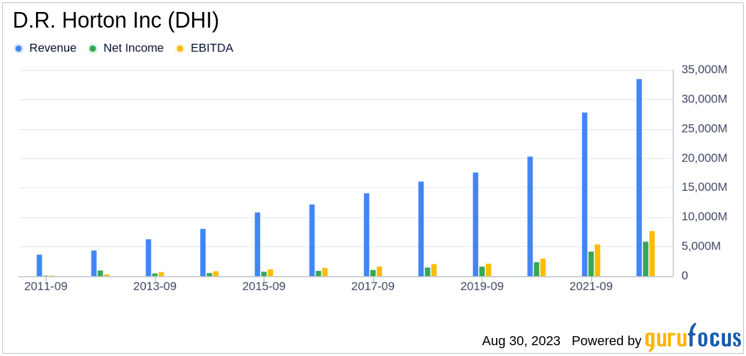Click the Aug 30, 2023 date text
The image size is (746, 356).
pos(521,341)
